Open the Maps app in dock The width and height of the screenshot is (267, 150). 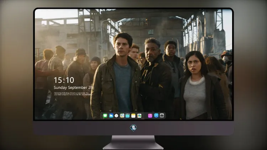122,116
